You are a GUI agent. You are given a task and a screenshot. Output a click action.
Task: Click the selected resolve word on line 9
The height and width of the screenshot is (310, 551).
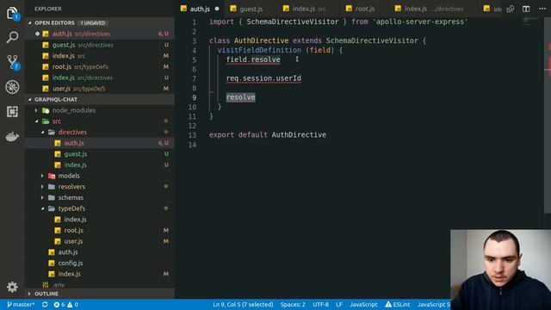(241, 97)
